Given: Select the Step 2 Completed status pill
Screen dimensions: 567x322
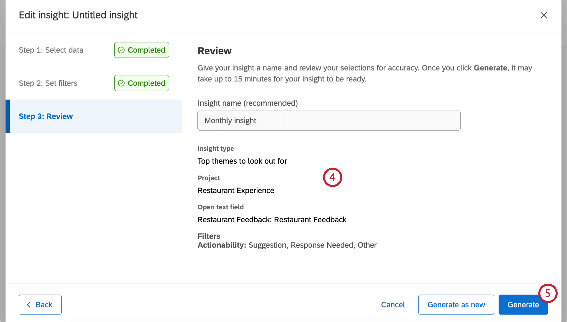Looking at the screenshot, I should point(141,83).
